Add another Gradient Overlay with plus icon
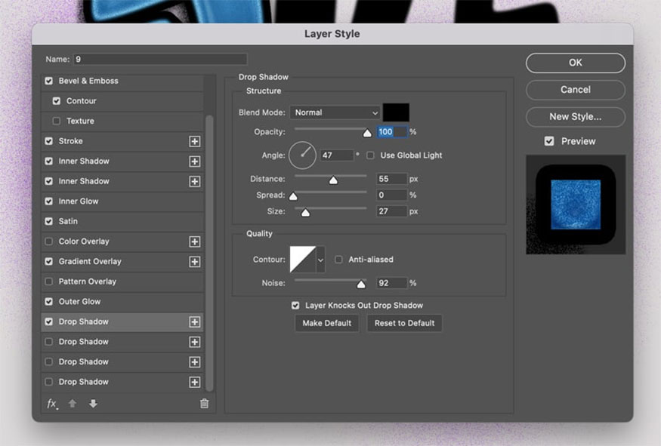This screenshot has height=446, width=661. point(194,262)
